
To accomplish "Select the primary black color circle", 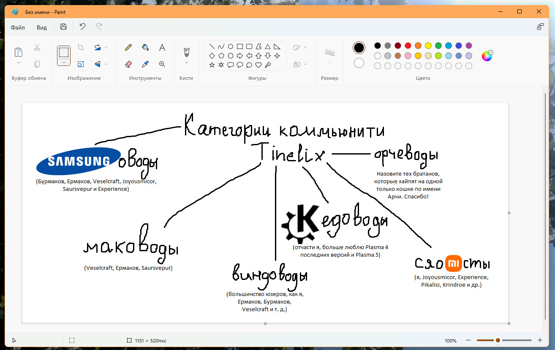I will pyautogui.click(x=359, y=48).
